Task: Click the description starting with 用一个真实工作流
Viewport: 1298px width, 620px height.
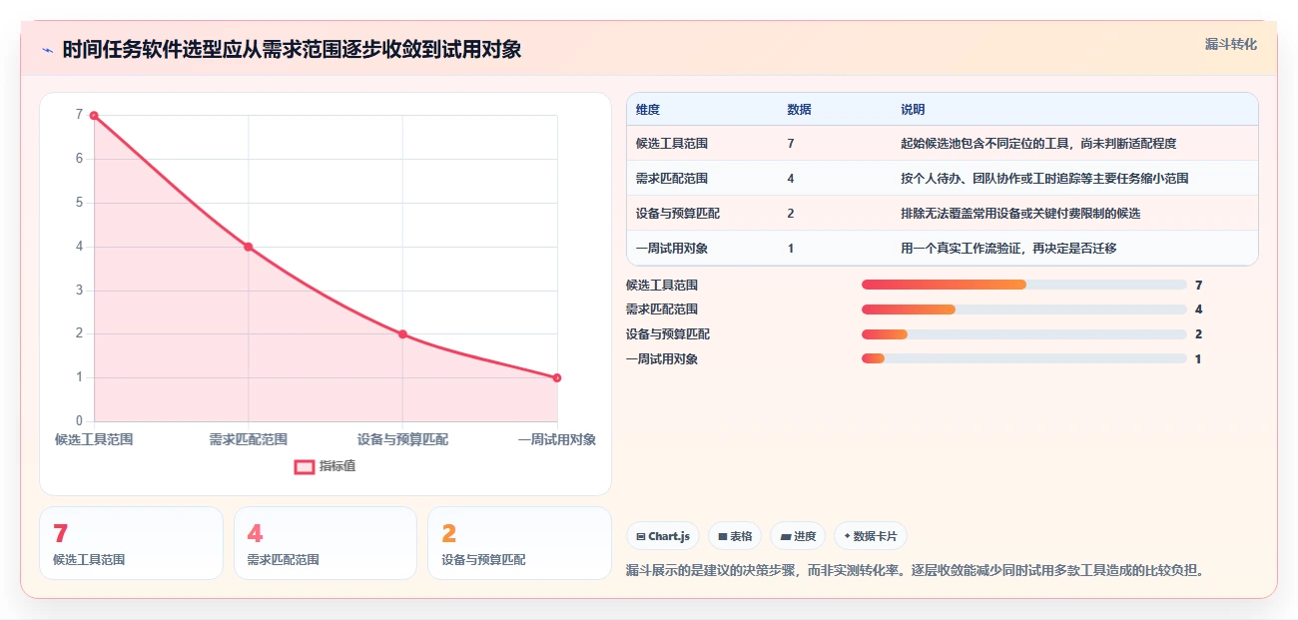Action: click(x=1008, y=249)
